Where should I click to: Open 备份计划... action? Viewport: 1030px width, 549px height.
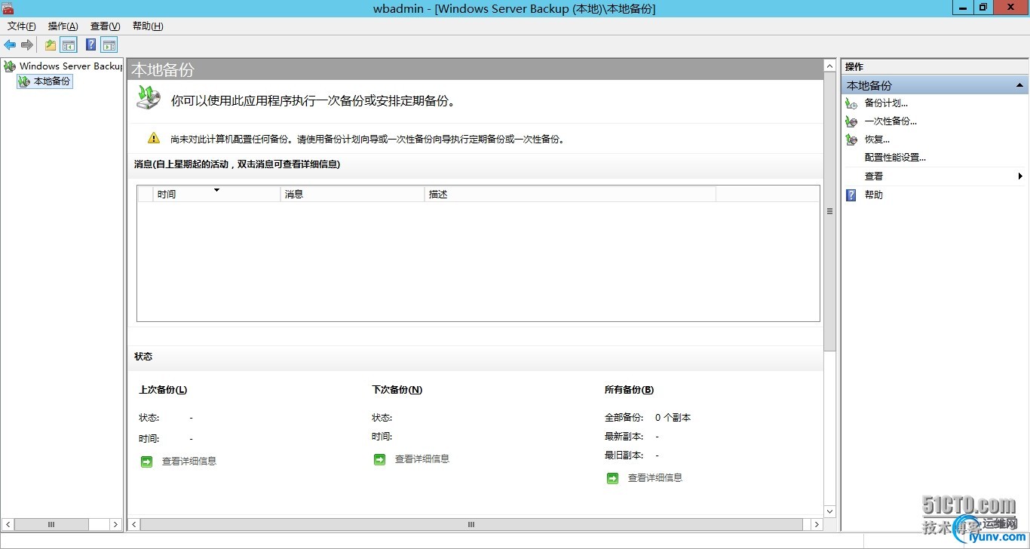tap(886, 103)
